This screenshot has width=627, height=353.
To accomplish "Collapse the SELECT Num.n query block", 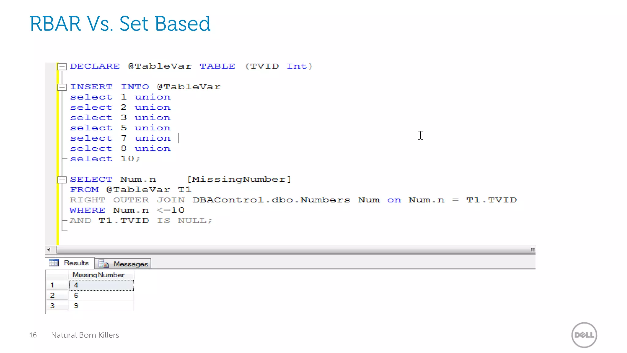I will click(62, 180).
